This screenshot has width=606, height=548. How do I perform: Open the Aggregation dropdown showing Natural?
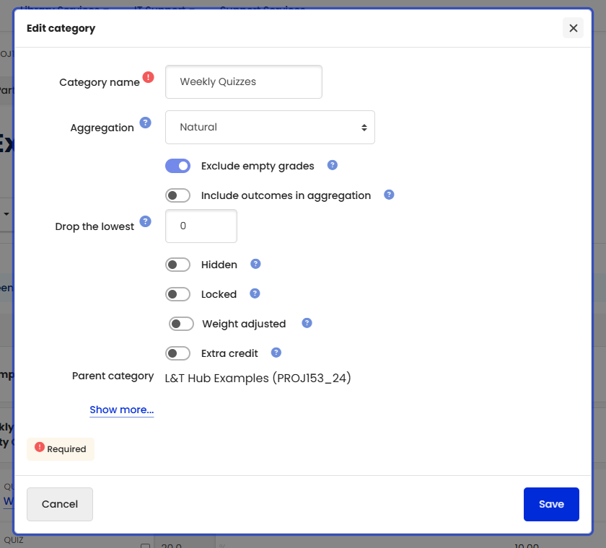coord(270,127)
